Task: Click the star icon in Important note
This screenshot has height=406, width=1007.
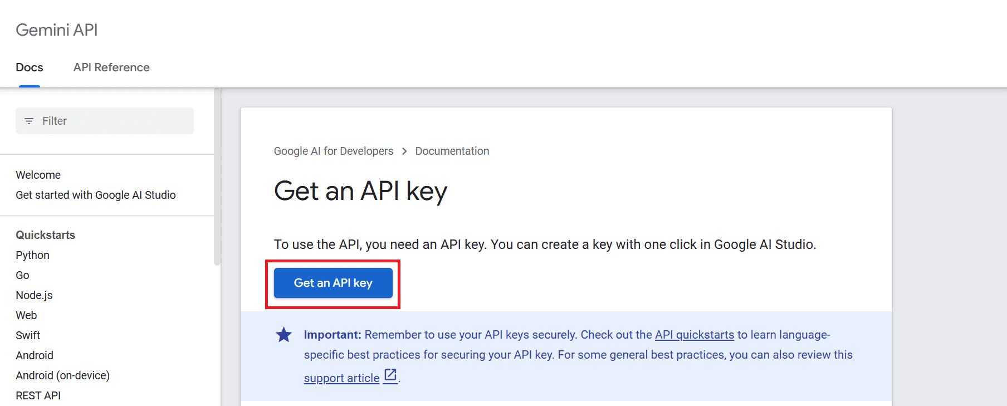Action: [x=283, y=335]
